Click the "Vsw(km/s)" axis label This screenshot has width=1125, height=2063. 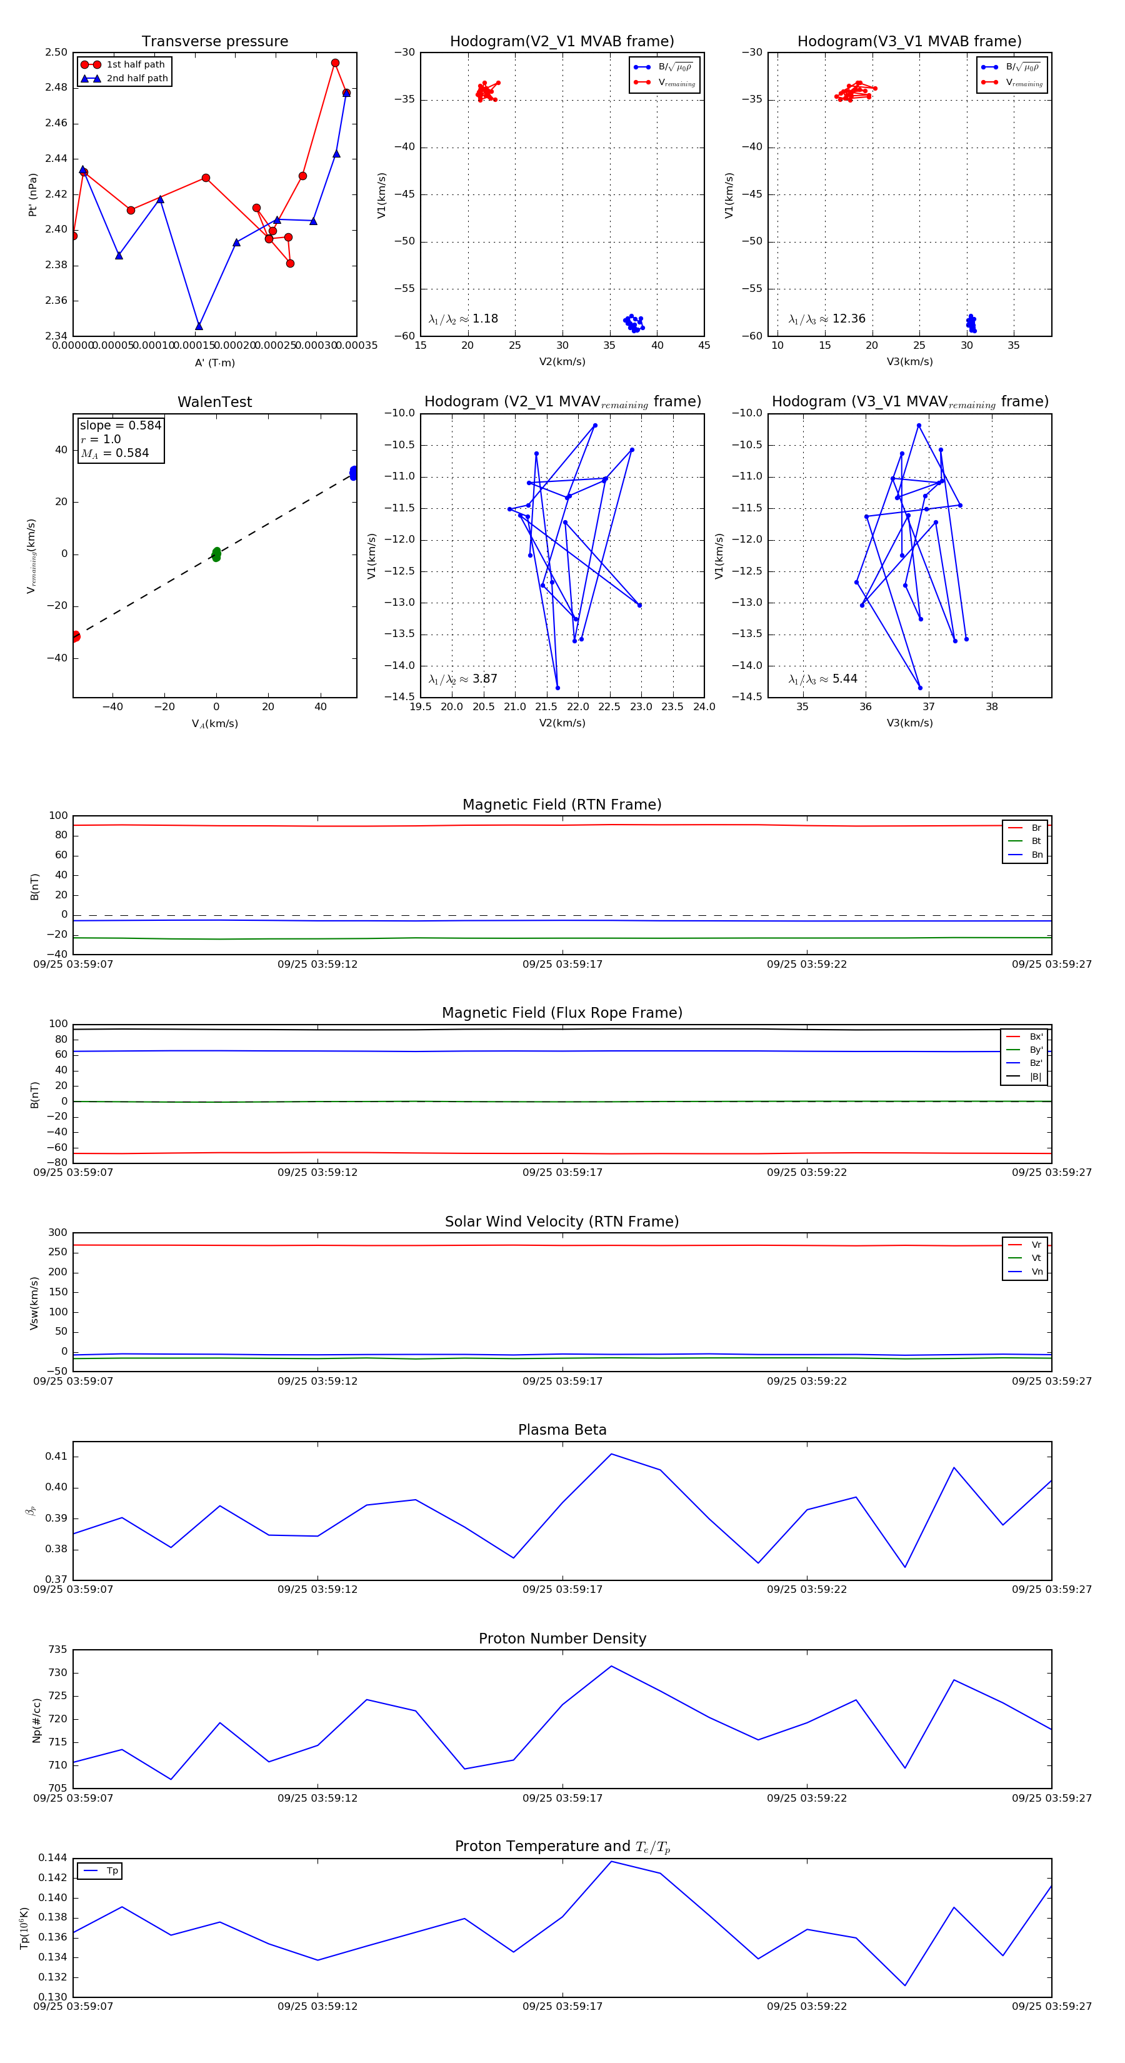click(x=34, y=1304)
